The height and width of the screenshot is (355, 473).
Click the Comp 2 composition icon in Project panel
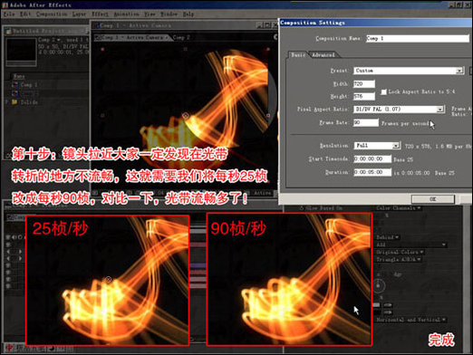pos(14,93)
